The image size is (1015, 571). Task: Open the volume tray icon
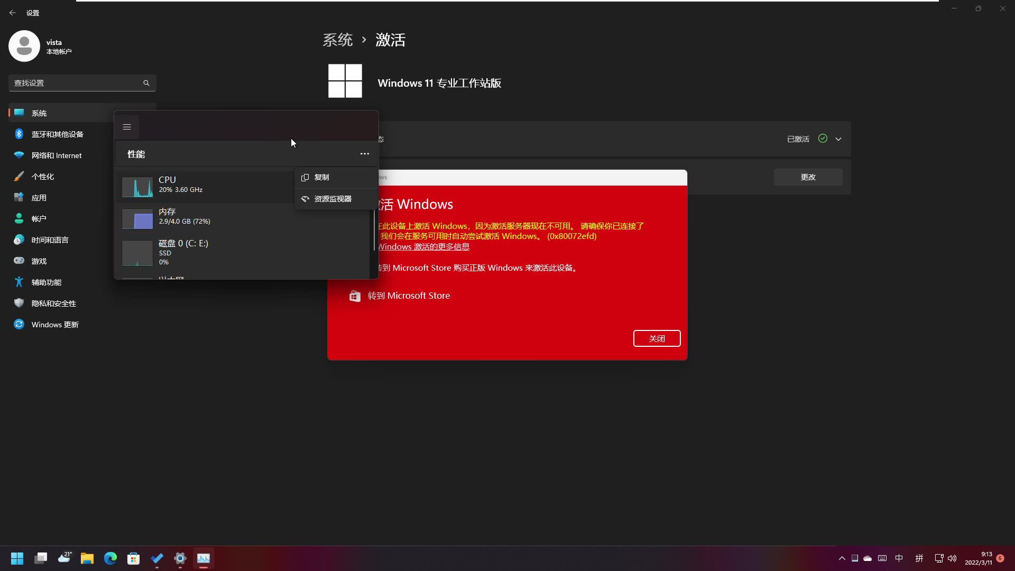[x=952, y=558]
